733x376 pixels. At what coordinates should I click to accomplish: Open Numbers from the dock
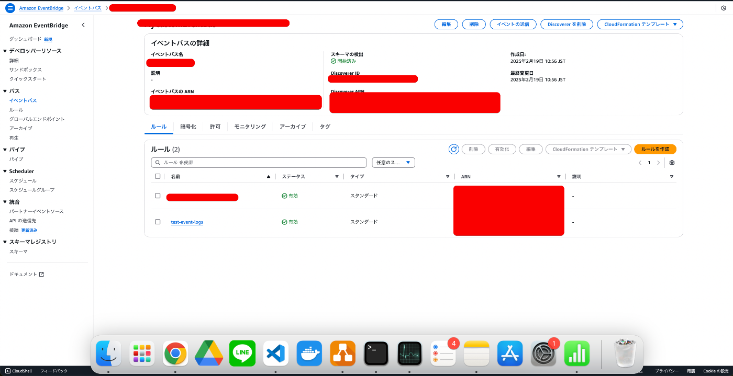pyautogui.click(x=577, y=354)
